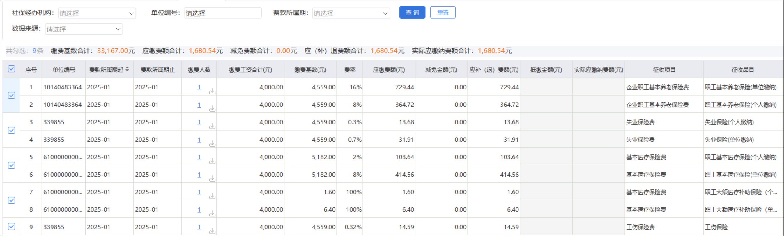Click download icon in row 5
Viewport: 784px width, 236px height.
coord(212,161)
